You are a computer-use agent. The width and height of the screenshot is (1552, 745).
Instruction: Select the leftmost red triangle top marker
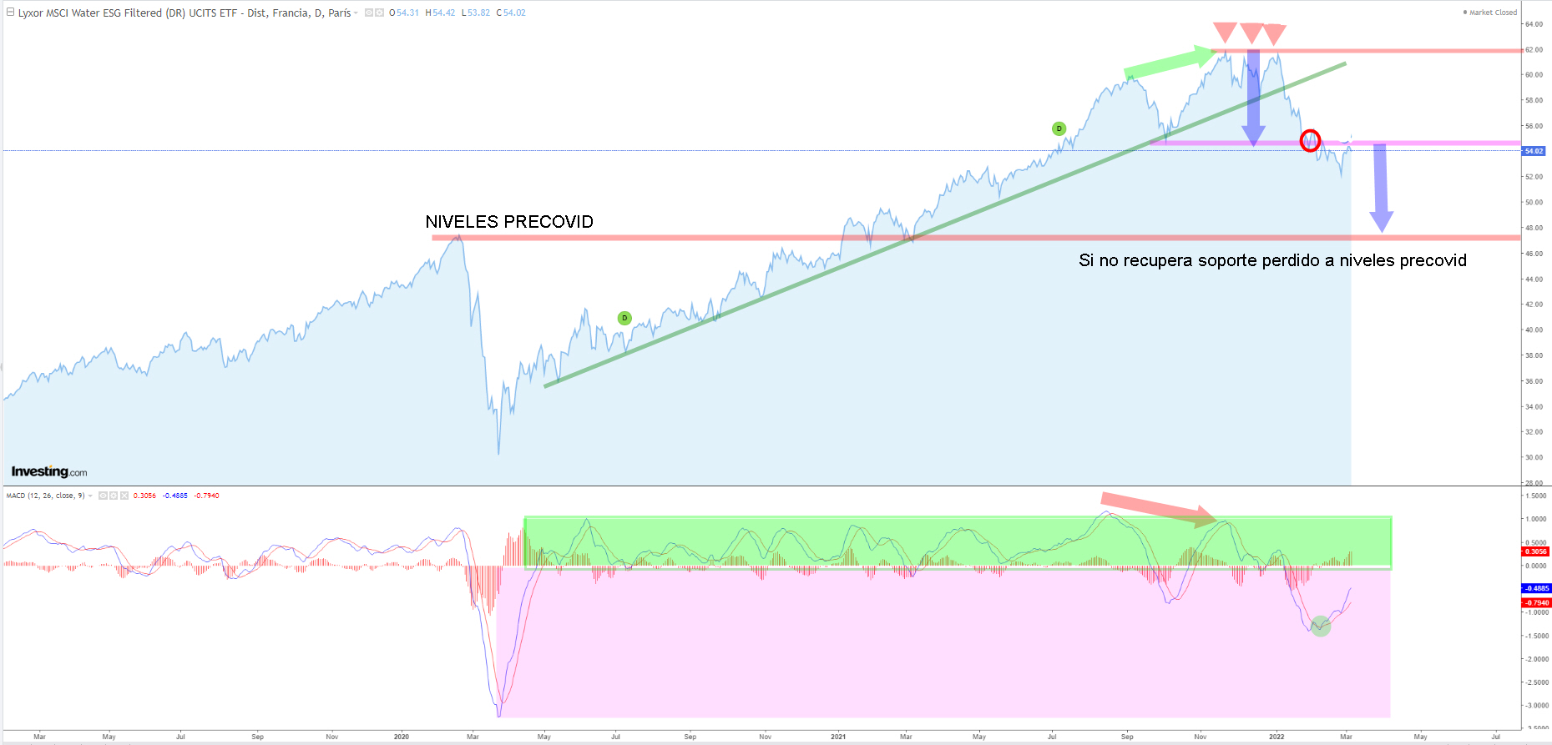pyautogui.click(x=1225, y=32)
